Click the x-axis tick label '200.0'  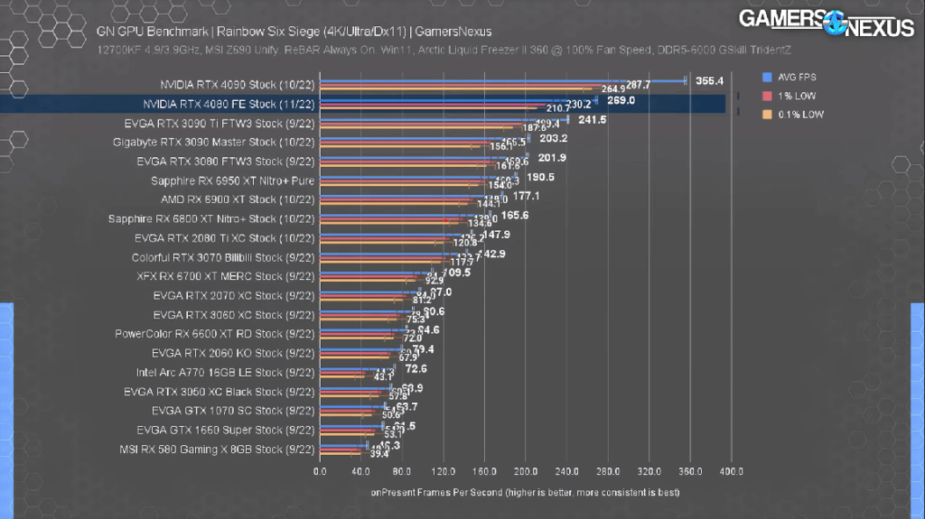526,472
